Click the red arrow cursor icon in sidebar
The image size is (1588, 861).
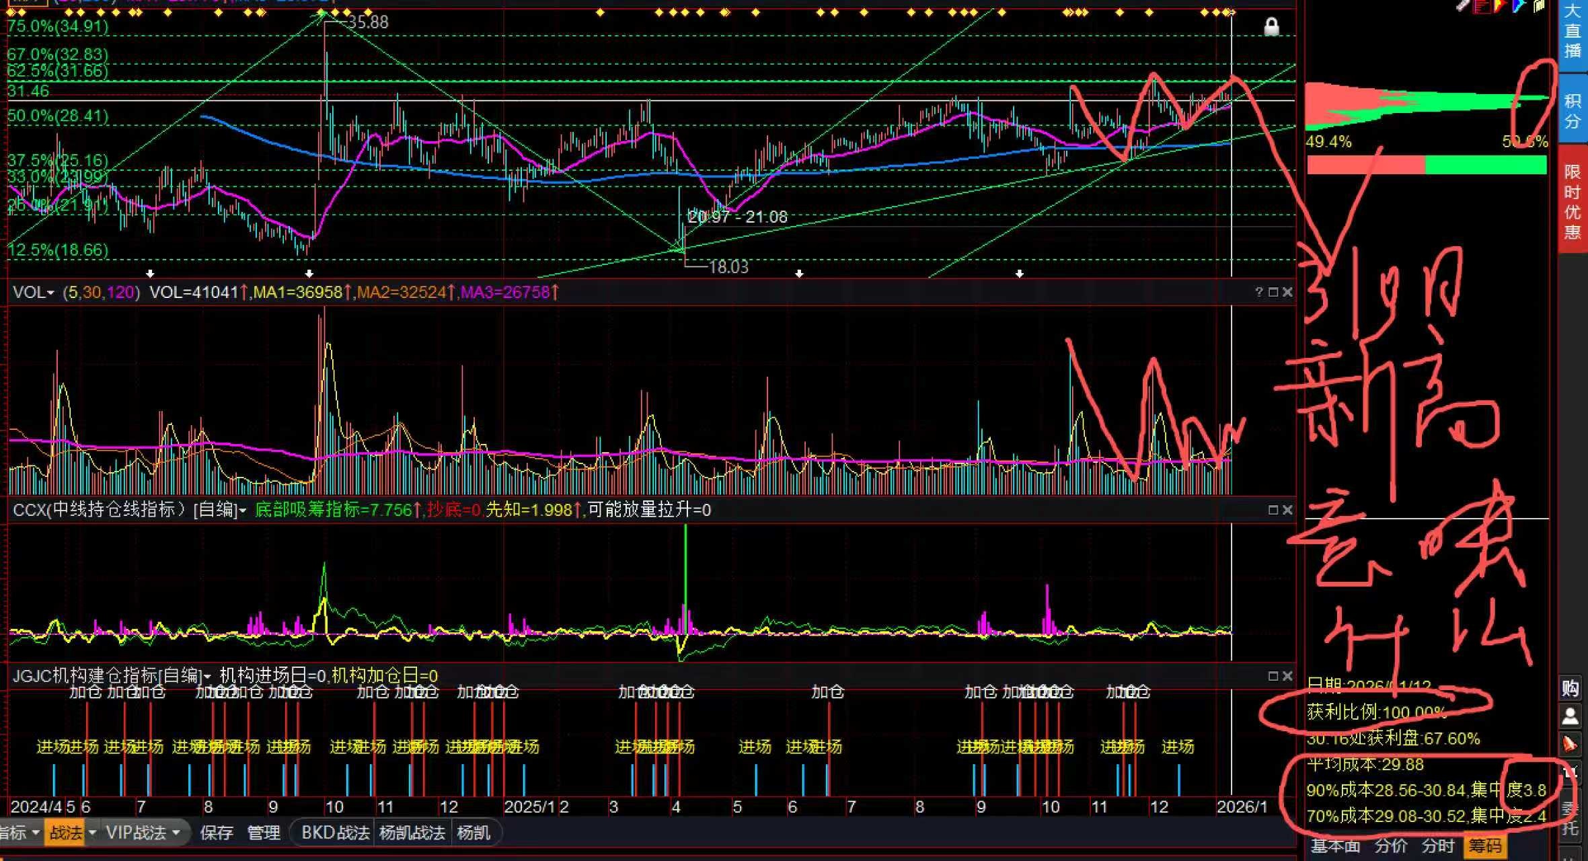pyautogui.click(x=1570, y=744)
